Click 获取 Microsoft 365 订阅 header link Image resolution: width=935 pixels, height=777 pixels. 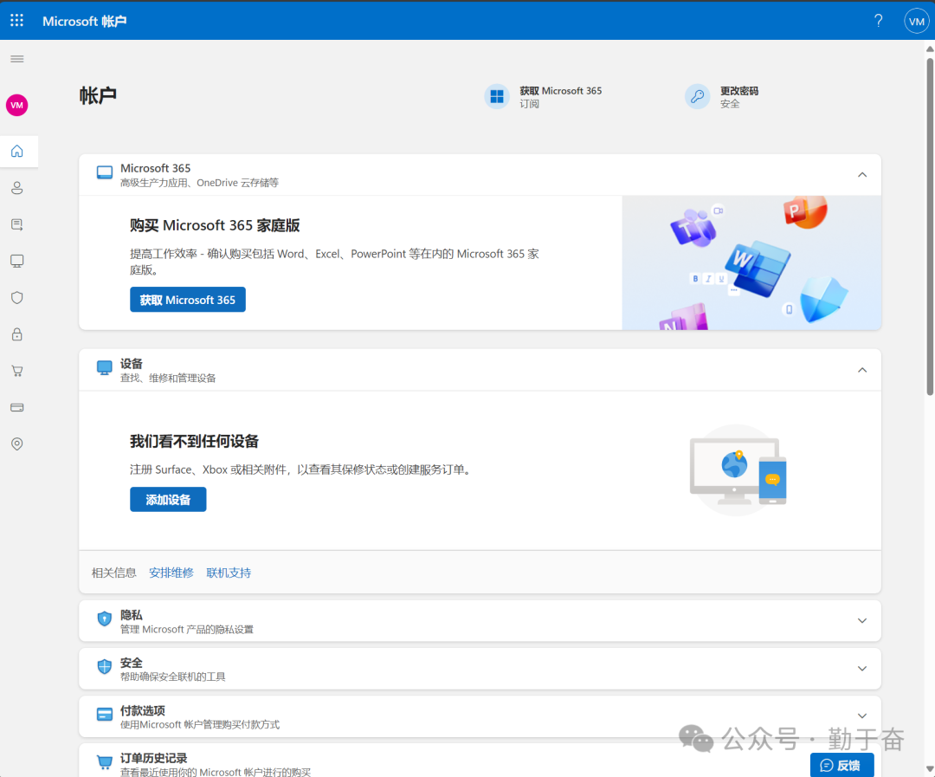click(x=543, y=97)
